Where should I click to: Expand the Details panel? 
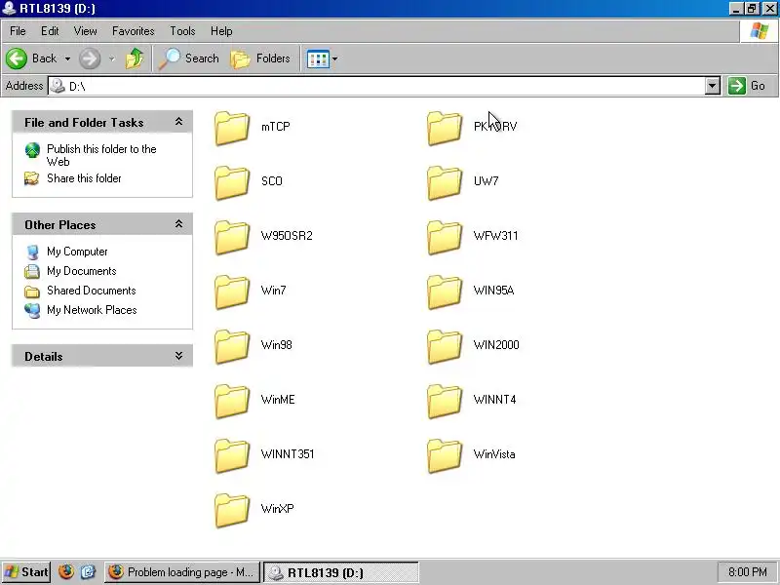[x=178, y=356]
